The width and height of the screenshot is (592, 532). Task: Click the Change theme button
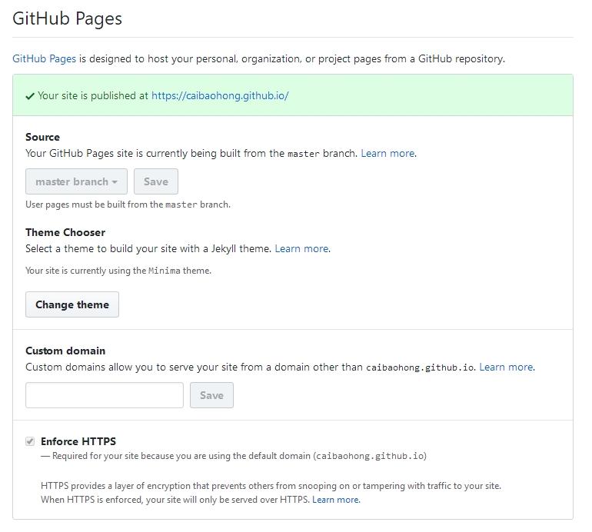click(72, 304)
